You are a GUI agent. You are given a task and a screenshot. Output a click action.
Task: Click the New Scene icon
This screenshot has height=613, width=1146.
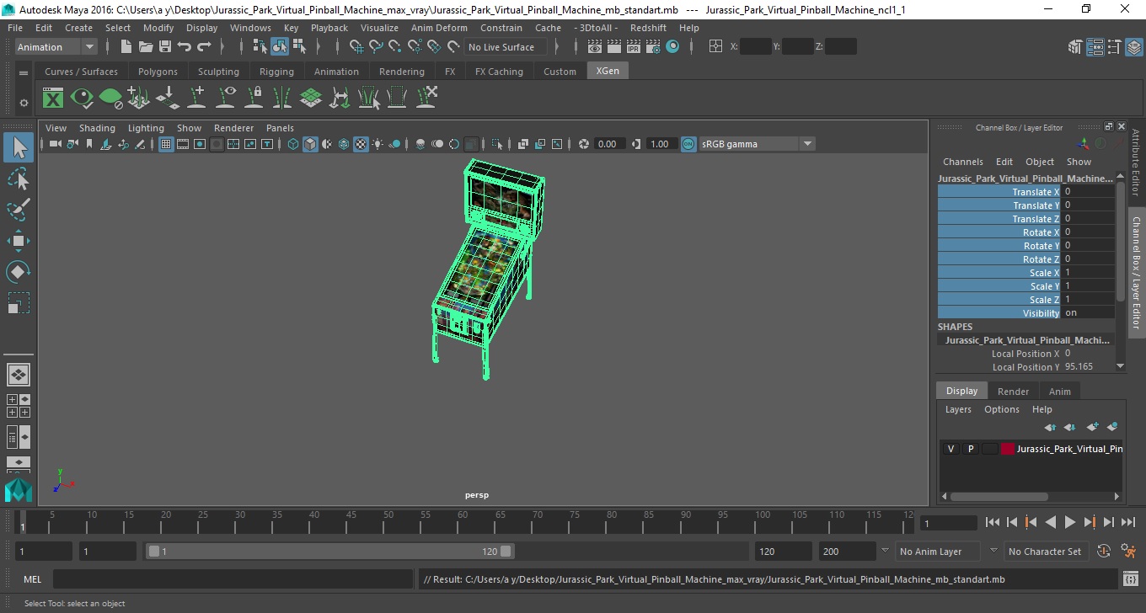click(x=126, y=47)
